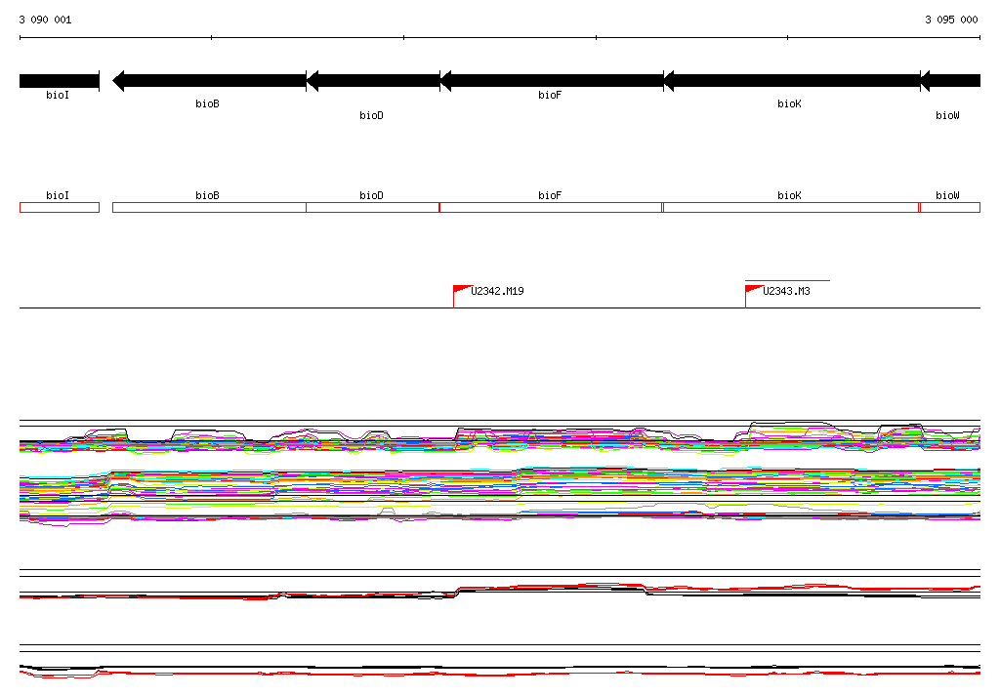The width and height of the screenshot is (1000, 697).
Task: Click the U2343.M3 text label
Action: pos(786,291)
